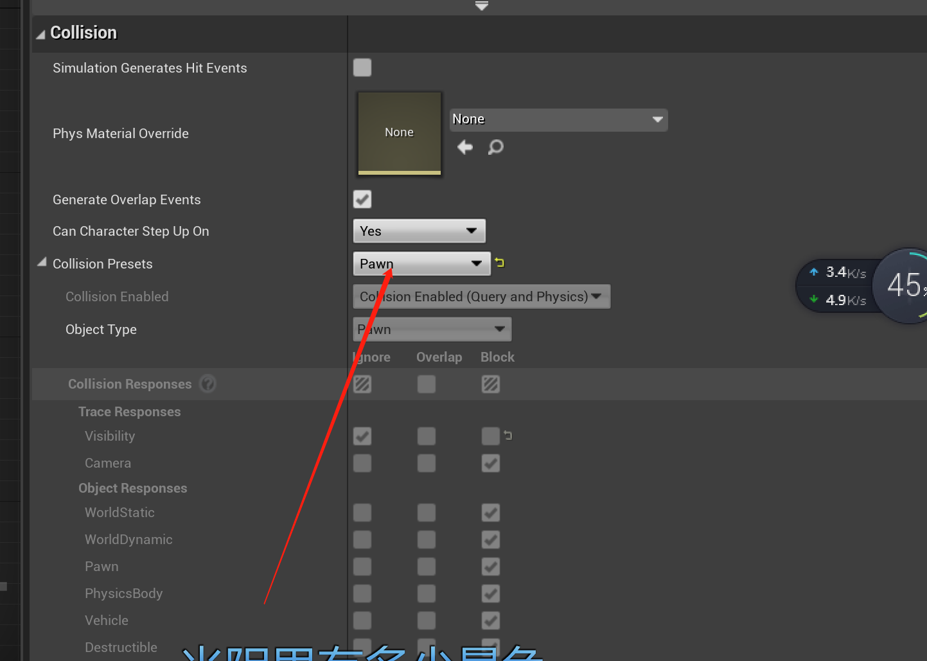Click the Phys Material None thumbnail
The height and width of the screenshot is (661, 927).
400,133
